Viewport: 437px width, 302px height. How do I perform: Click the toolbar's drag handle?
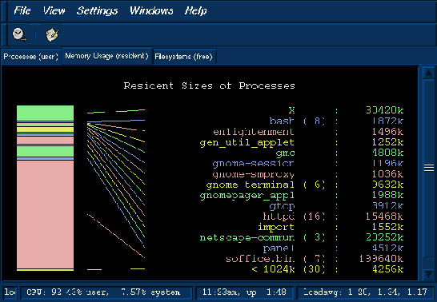coord(4,35)
